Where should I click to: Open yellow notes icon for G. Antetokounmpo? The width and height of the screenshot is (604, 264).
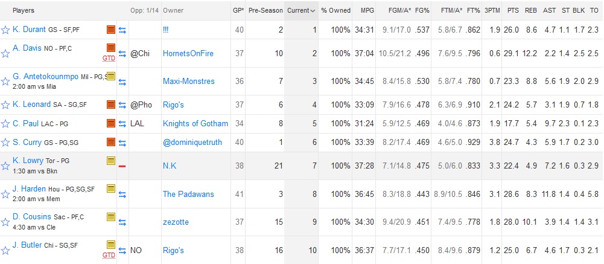pyautogui.click(x=111, y=76)
